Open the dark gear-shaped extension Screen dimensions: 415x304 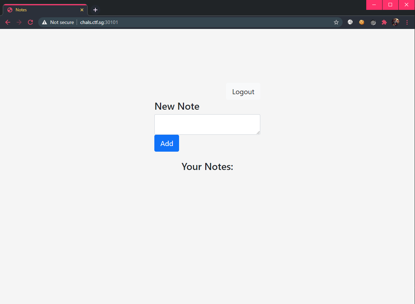(373, 22)
